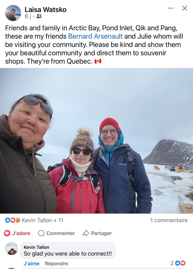Click the 6 j post timestamp
Viewport: 193px width, 269px height.
click(28, 16)
